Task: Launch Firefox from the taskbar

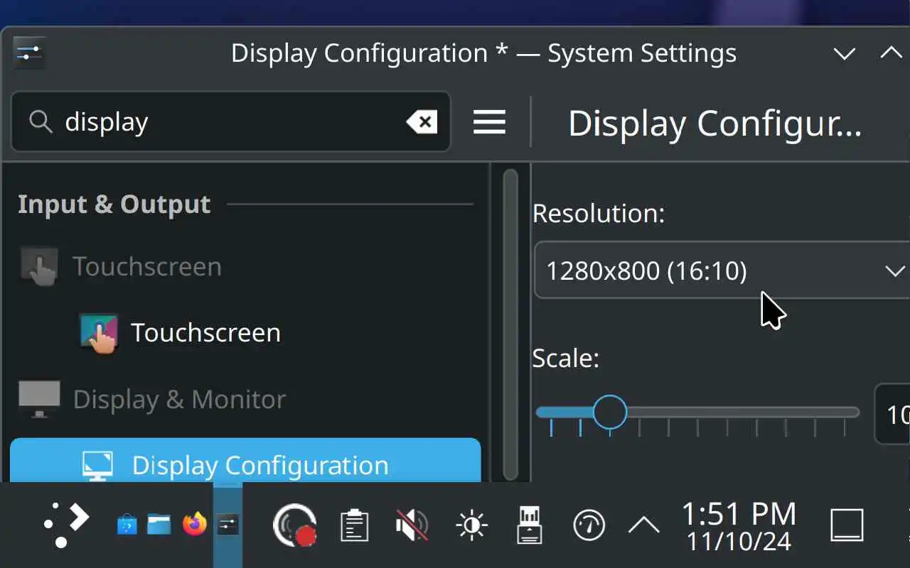Action: pyautogui.click(x=194, y=525)
